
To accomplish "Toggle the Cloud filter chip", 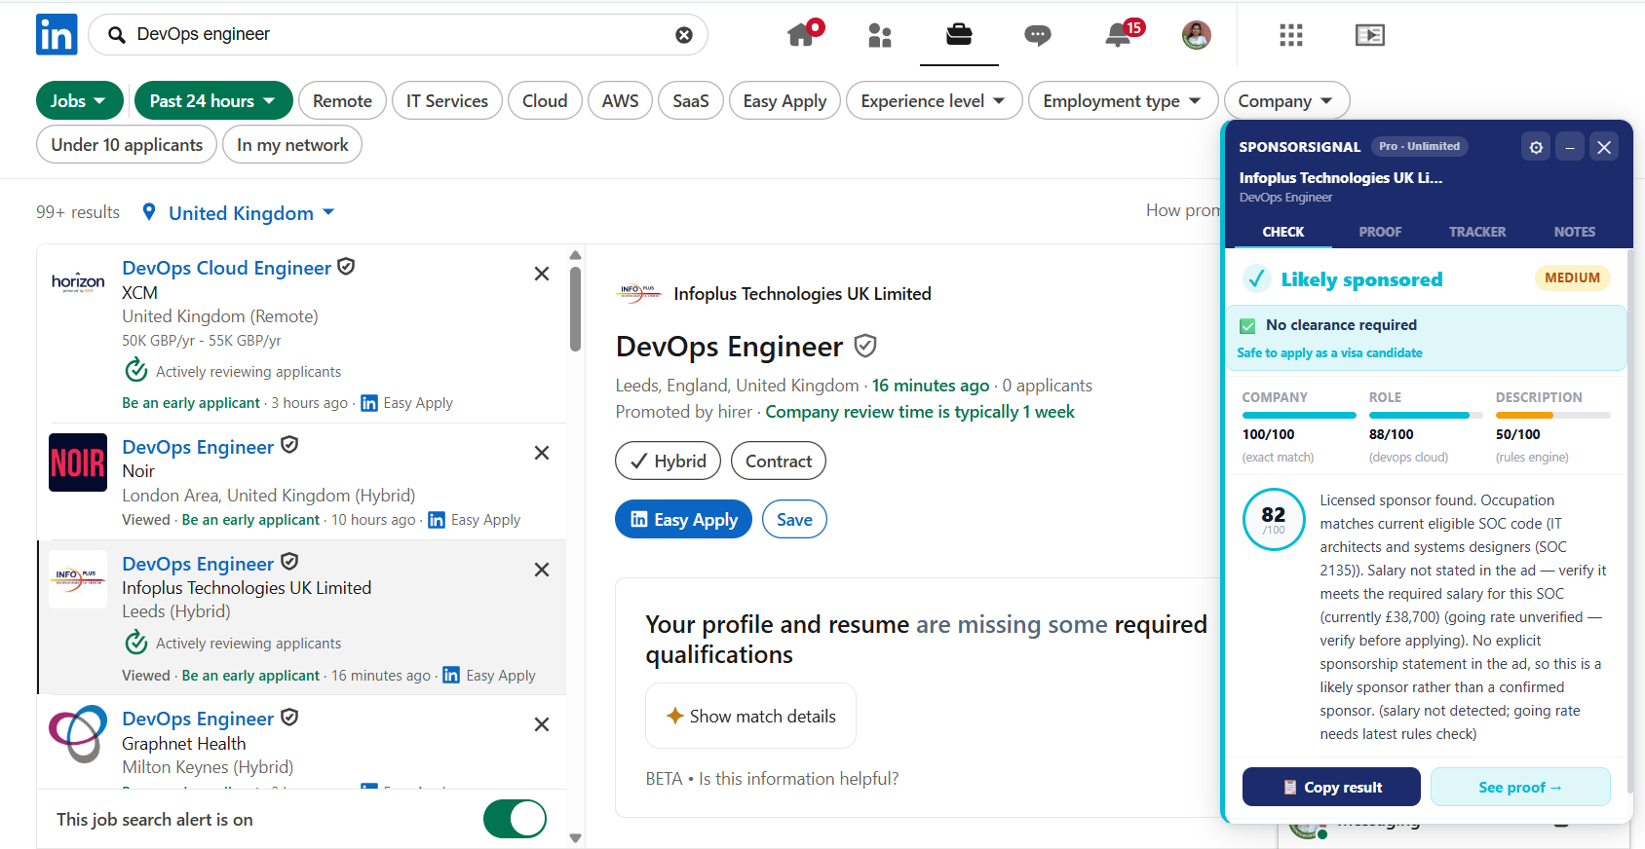I will tap(545, 100).
